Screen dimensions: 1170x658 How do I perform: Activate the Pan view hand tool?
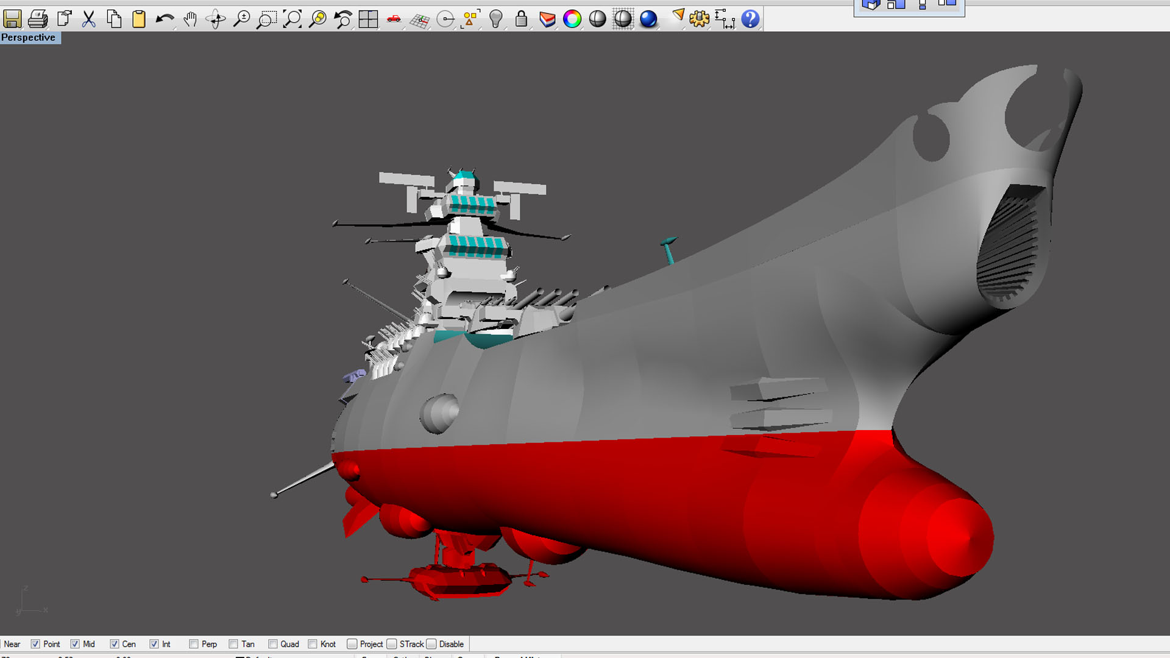190,19
